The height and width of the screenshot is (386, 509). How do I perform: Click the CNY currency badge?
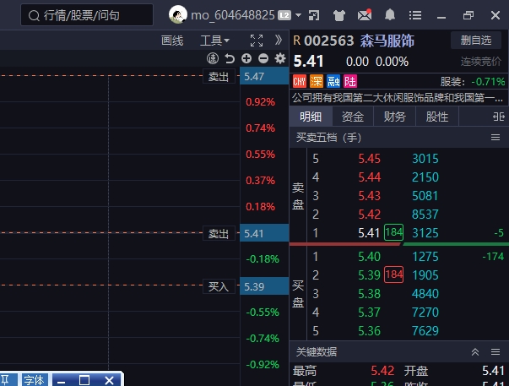coord(300,81)
